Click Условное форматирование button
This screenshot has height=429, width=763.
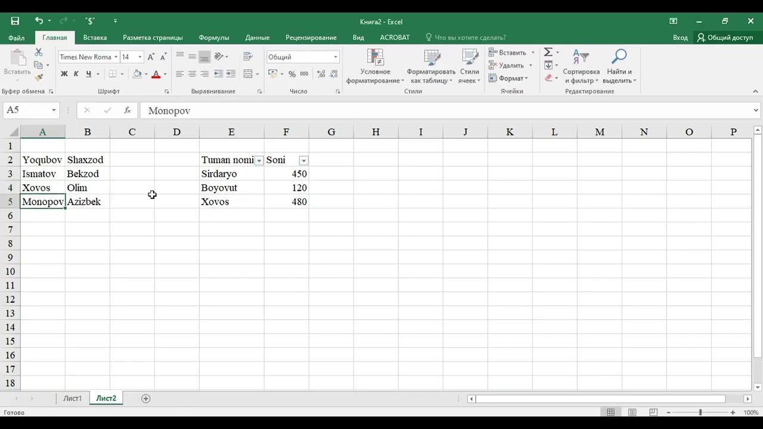click(x=376, y=66)
